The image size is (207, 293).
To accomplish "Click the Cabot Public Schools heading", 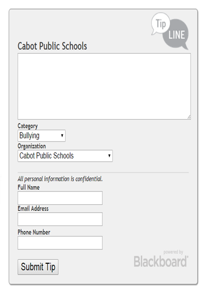I will 52,46.
